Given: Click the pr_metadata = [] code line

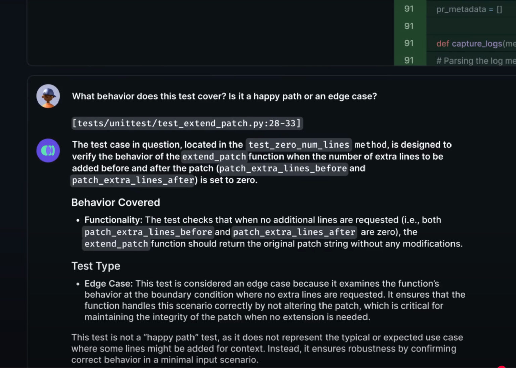Looking at the screenshot, I should [x=469, y=9].
